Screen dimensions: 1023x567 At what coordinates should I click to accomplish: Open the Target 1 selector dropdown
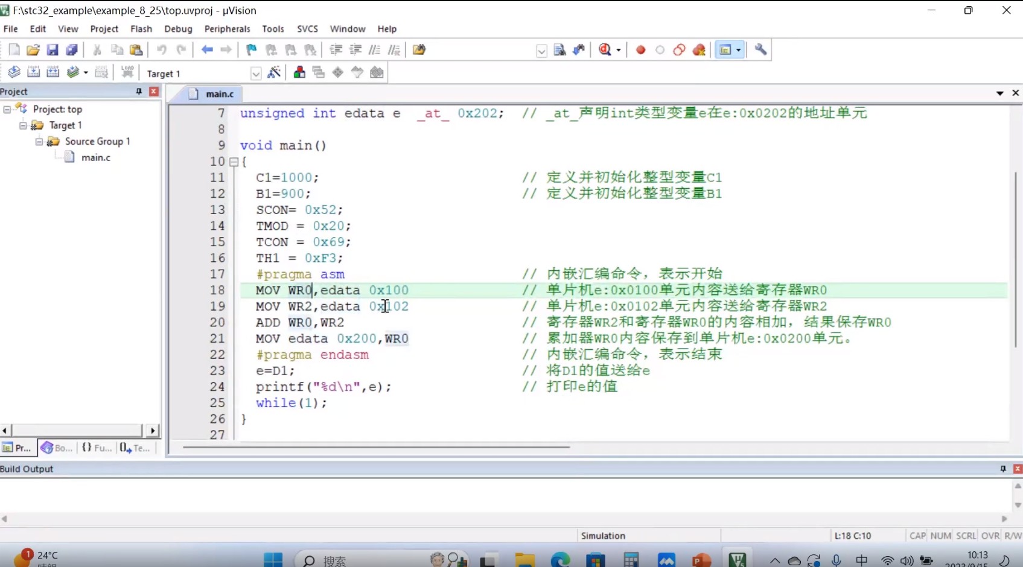[256, 74]
